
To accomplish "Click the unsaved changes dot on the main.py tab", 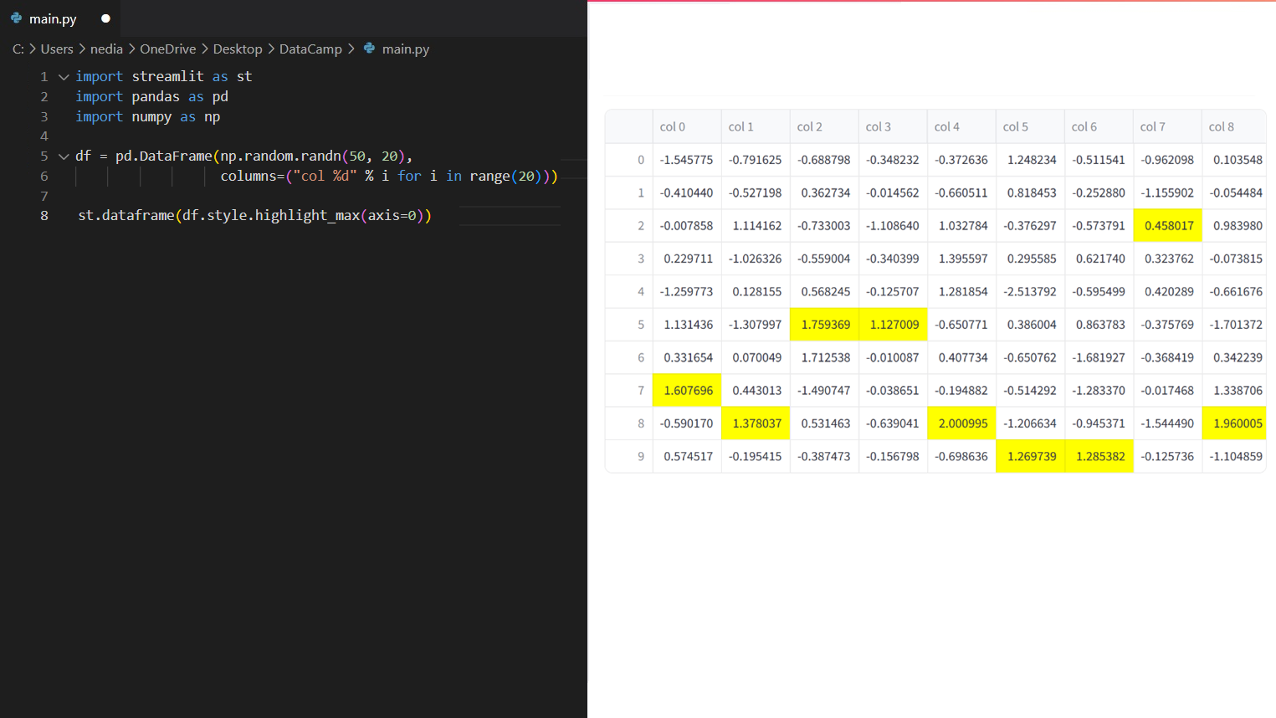I will 105,18.
